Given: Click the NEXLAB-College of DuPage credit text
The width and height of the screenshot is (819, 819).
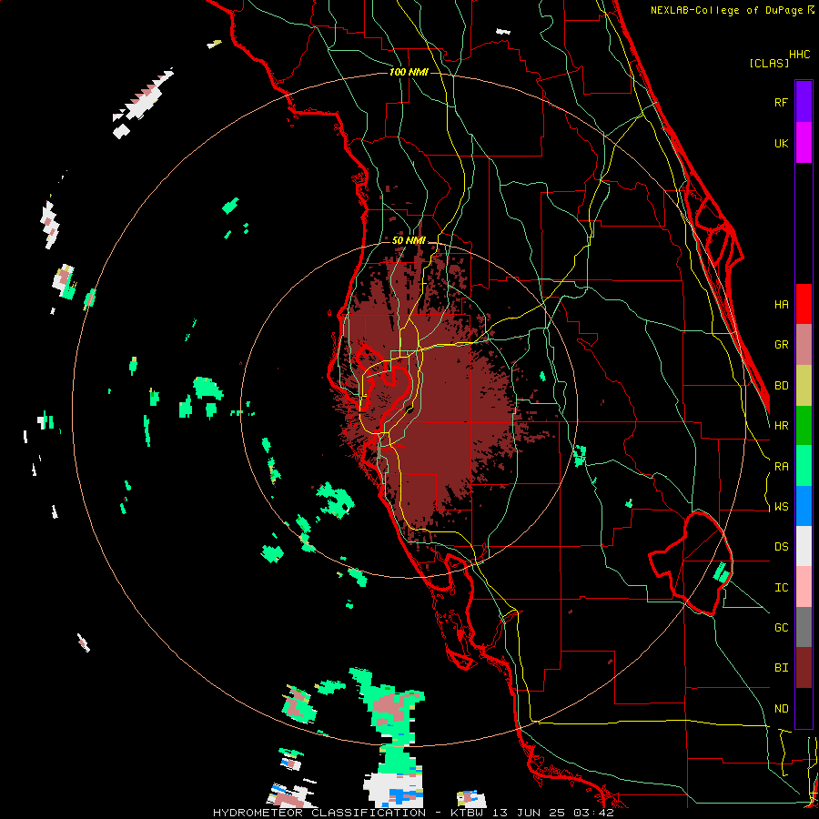Looking at the screenshot, I should tap(732, 10).
